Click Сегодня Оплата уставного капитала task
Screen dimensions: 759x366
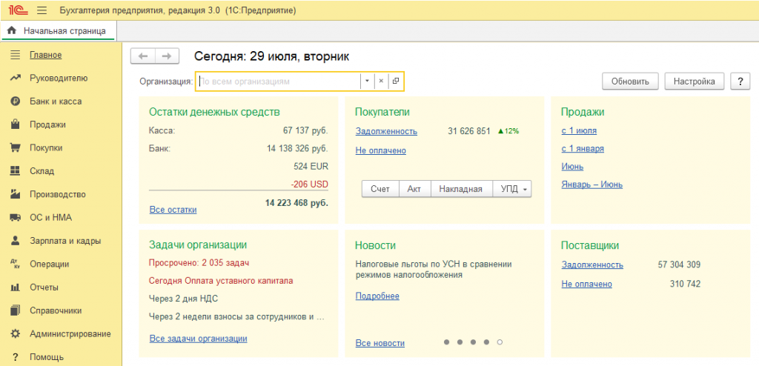pos(221,281)
